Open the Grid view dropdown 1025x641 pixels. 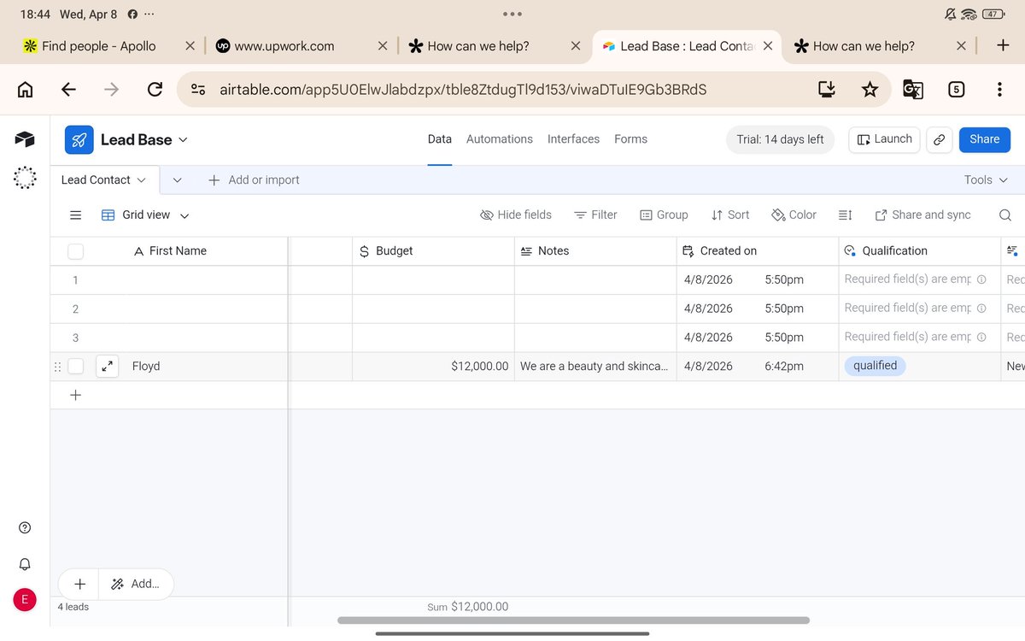click(145, 215)
